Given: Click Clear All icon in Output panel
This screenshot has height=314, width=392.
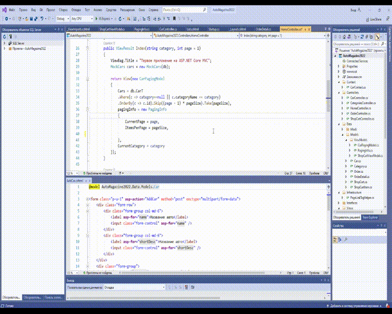Looking at the screenshot, I should (186, 287).
